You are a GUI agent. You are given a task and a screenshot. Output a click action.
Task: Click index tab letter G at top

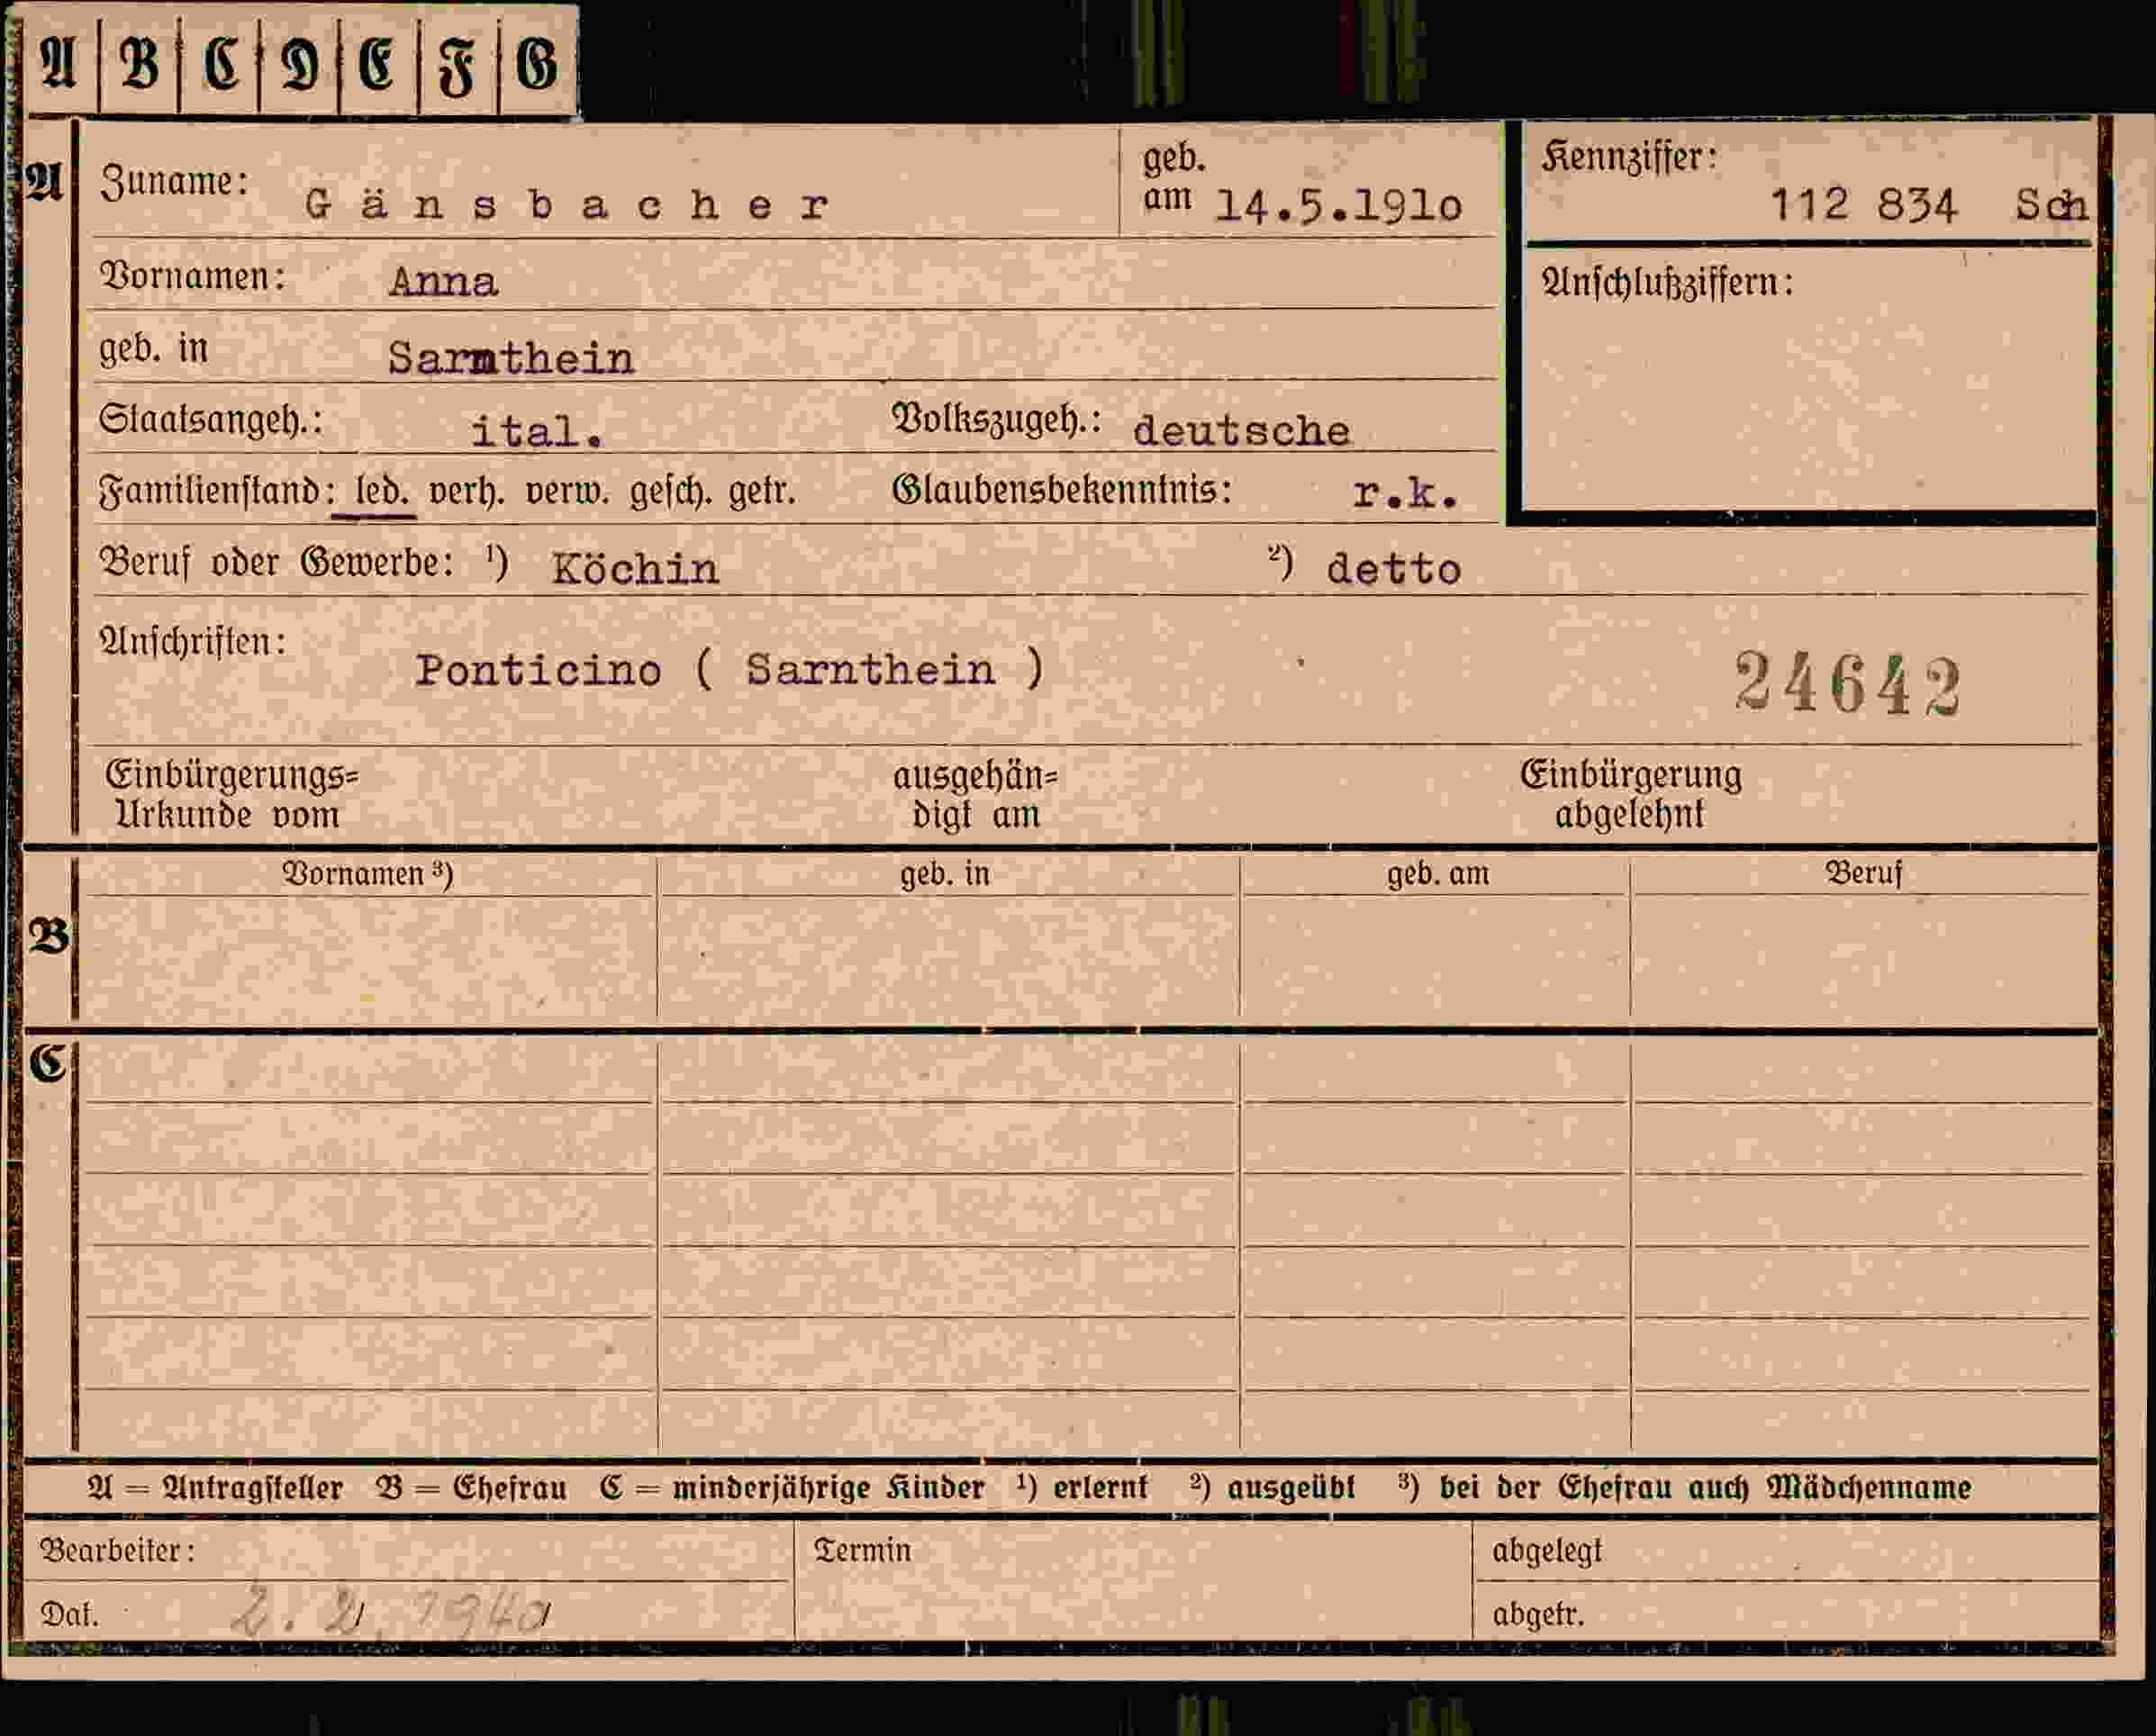tap(537, 65)
